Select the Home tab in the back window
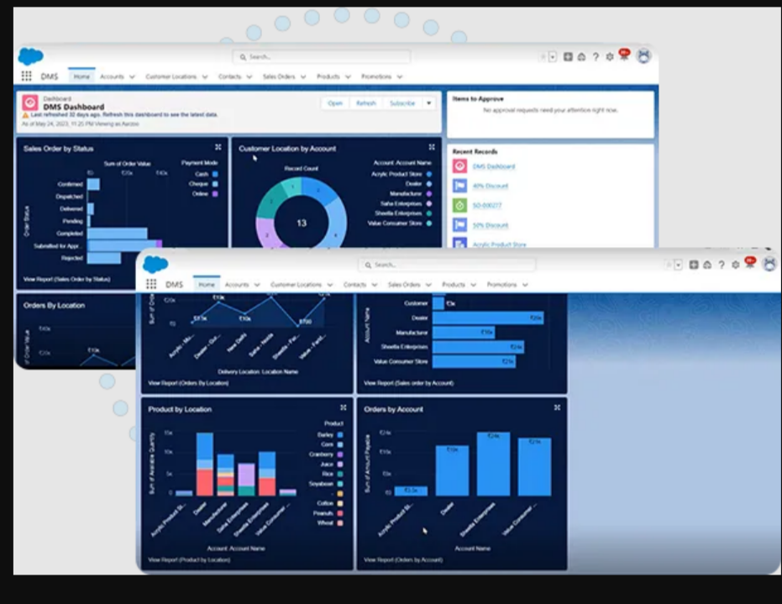The image size is (782, 604). click(x=81, y=76)
